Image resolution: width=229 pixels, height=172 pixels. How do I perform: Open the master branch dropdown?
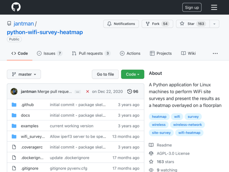(24, 74)
